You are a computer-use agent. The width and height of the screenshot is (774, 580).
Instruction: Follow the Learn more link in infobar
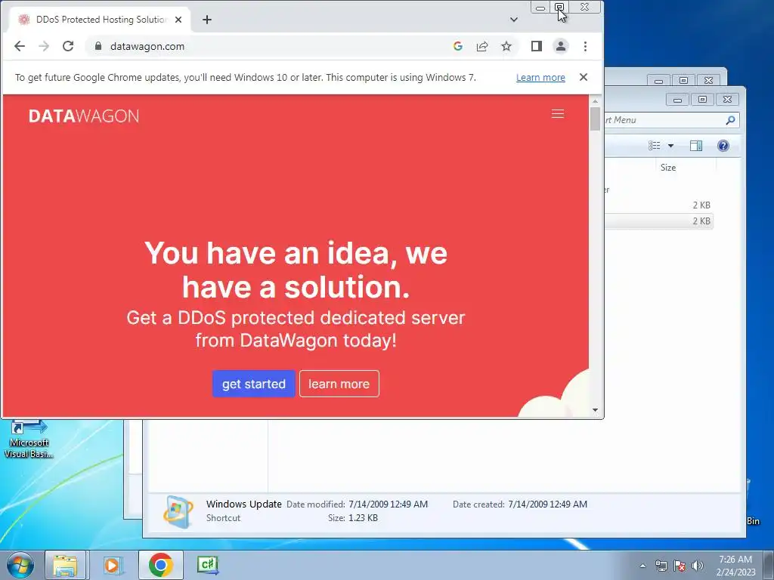coord(540,78)
